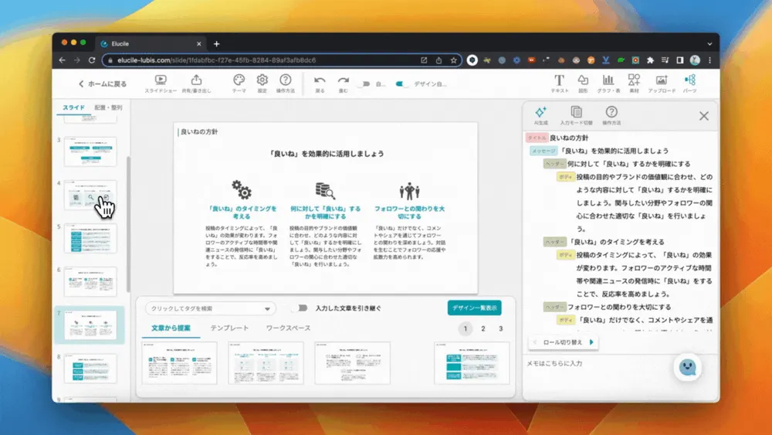Viewport: 772px width, 435px height.
Task: Open the browser extensions puzzle icon
Action: pos(650,60)
